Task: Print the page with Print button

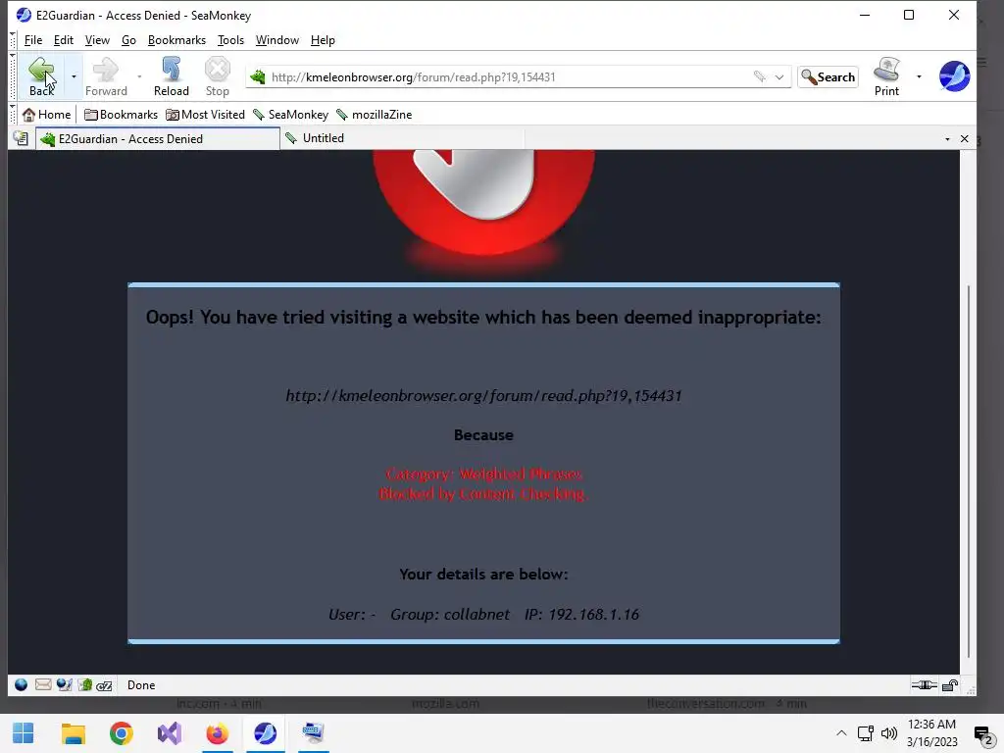Action: click(x=886, y=76)
